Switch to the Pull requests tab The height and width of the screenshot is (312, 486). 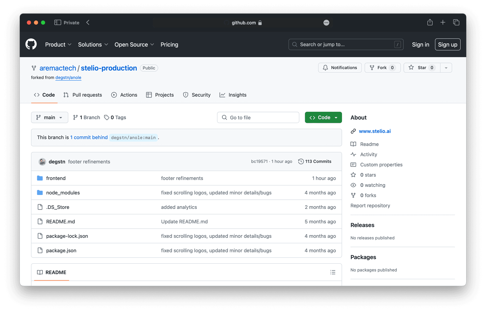pos(83,95)
